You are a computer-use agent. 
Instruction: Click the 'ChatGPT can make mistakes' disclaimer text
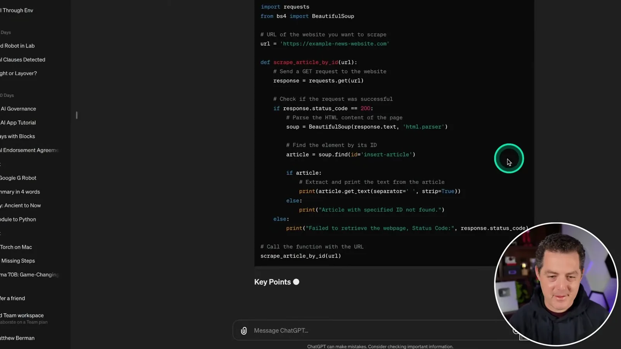pos(380,347)
